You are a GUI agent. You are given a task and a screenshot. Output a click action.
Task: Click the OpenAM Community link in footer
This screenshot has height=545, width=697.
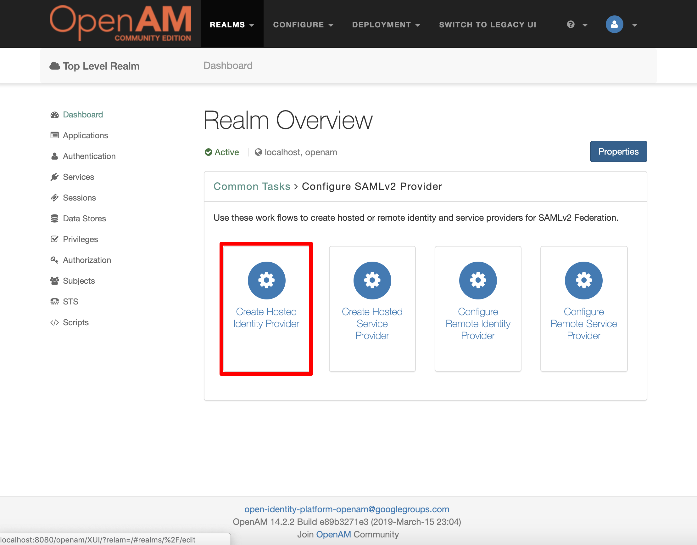pyautogui.click(x=333, y=535)
